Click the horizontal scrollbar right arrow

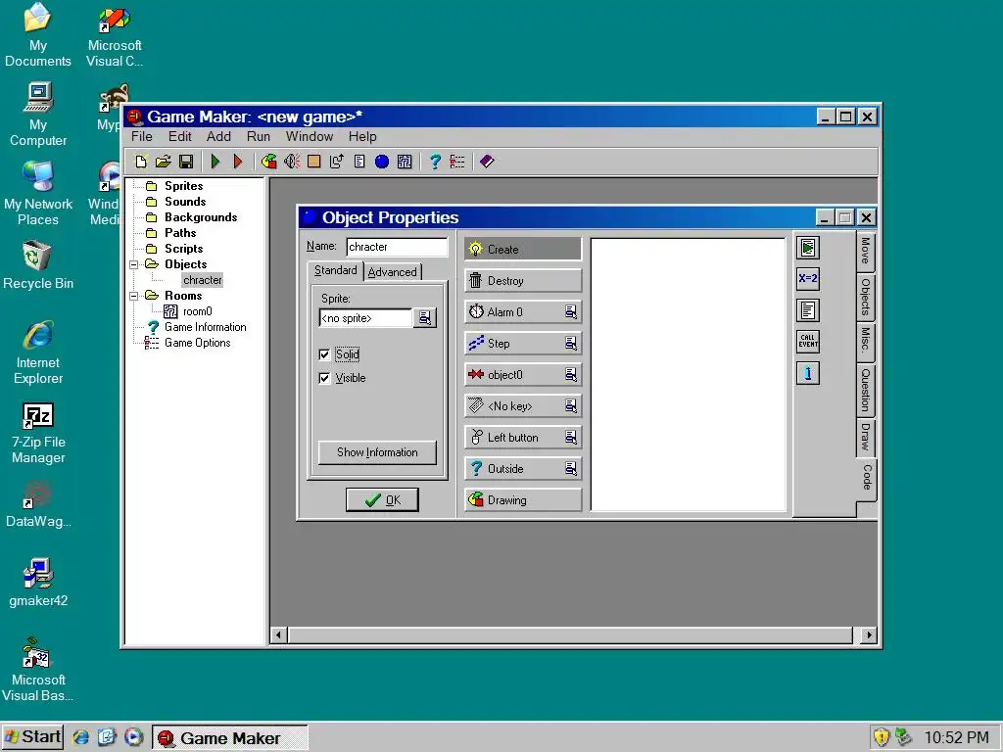(x=869, y=634)
